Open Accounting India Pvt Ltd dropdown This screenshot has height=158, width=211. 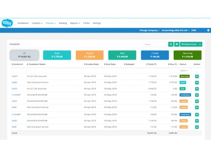click(x=176, y=30)
